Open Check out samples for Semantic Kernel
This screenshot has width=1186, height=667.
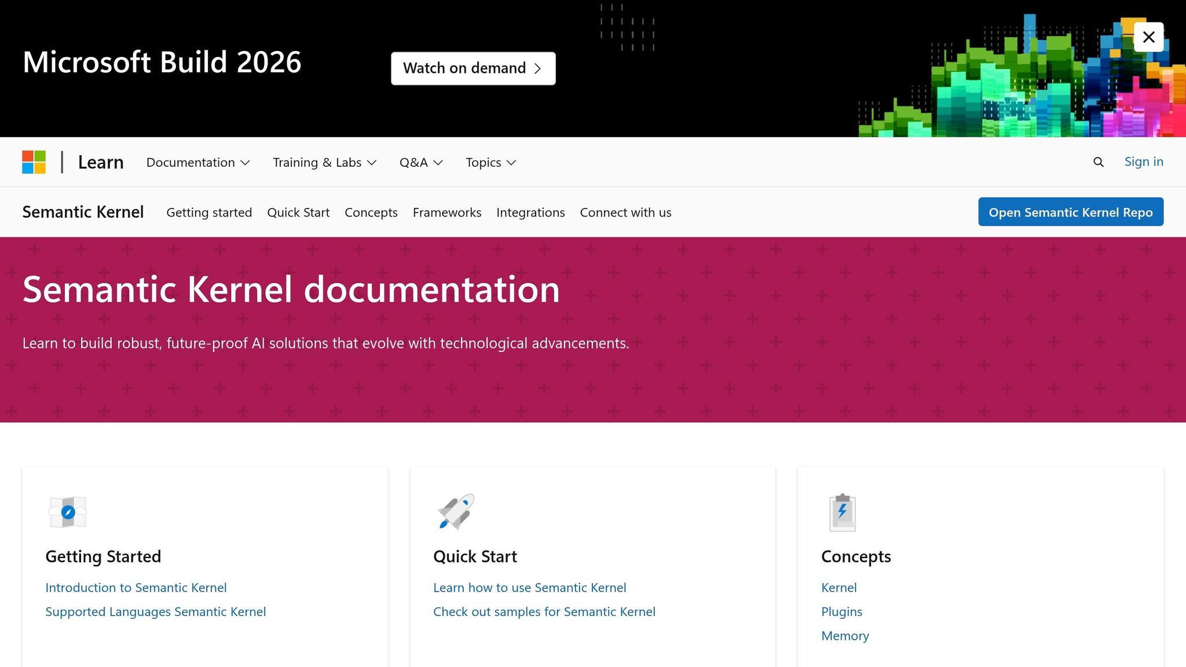[x=544, y=612]
